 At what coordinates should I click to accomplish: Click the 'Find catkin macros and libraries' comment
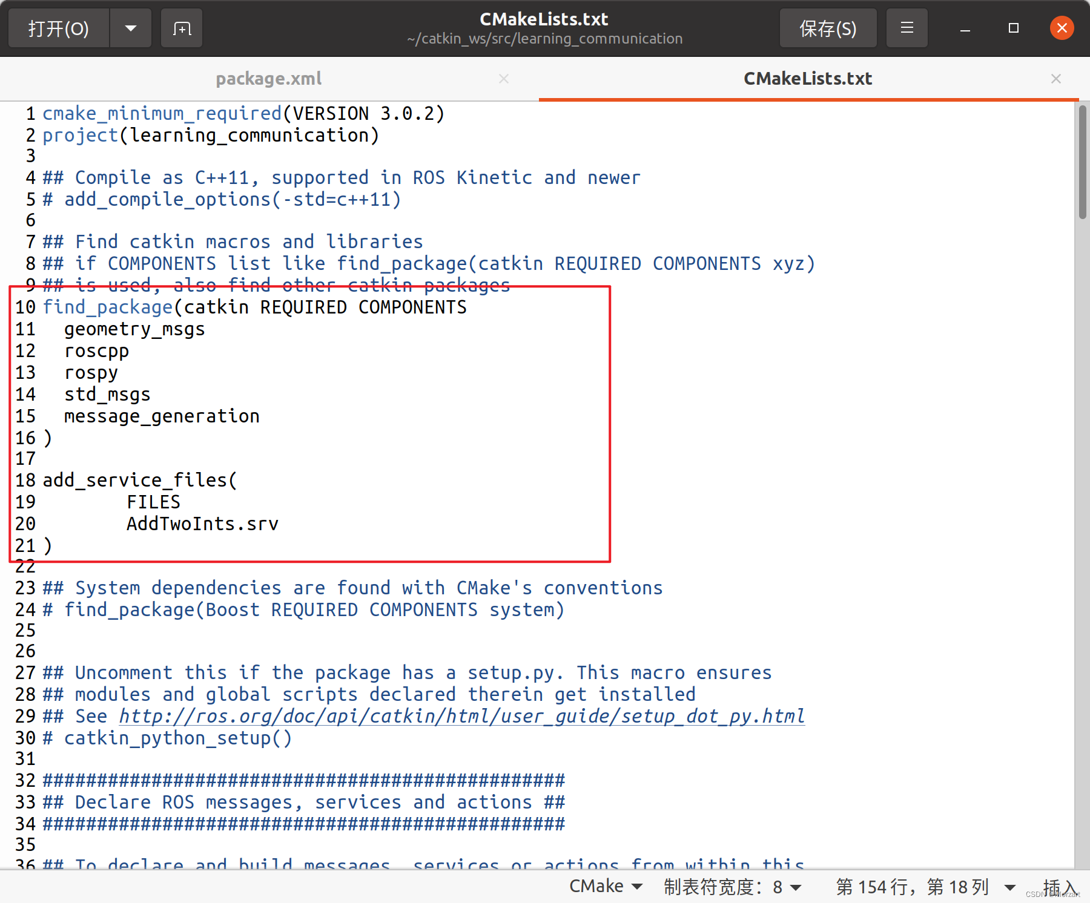click(233, 241)
